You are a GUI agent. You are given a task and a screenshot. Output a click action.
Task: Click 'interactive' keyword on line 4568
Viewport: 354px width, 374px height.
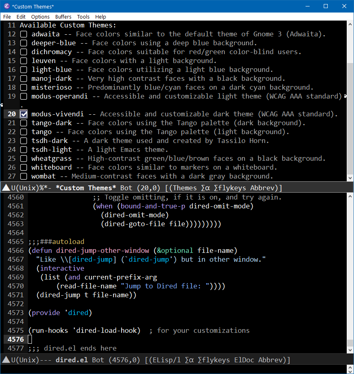(x=62, y=268)
